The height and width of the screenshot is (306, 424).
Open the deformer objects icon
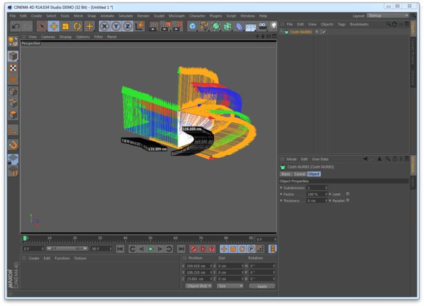239,27
